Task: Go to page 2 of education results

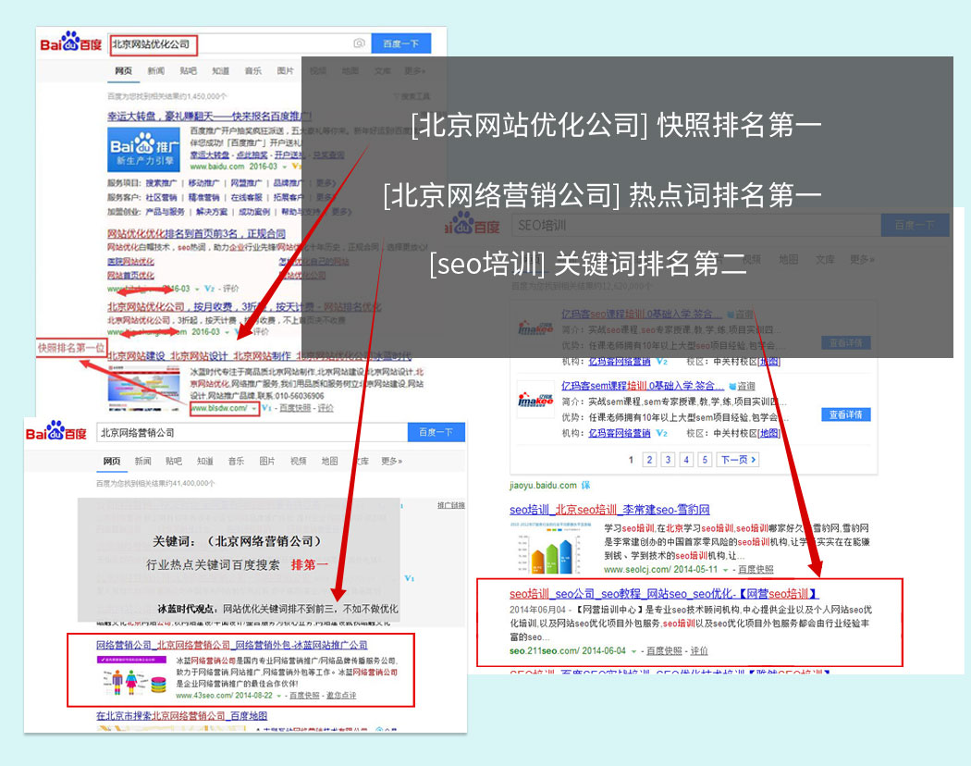Action: coord(649,460)
